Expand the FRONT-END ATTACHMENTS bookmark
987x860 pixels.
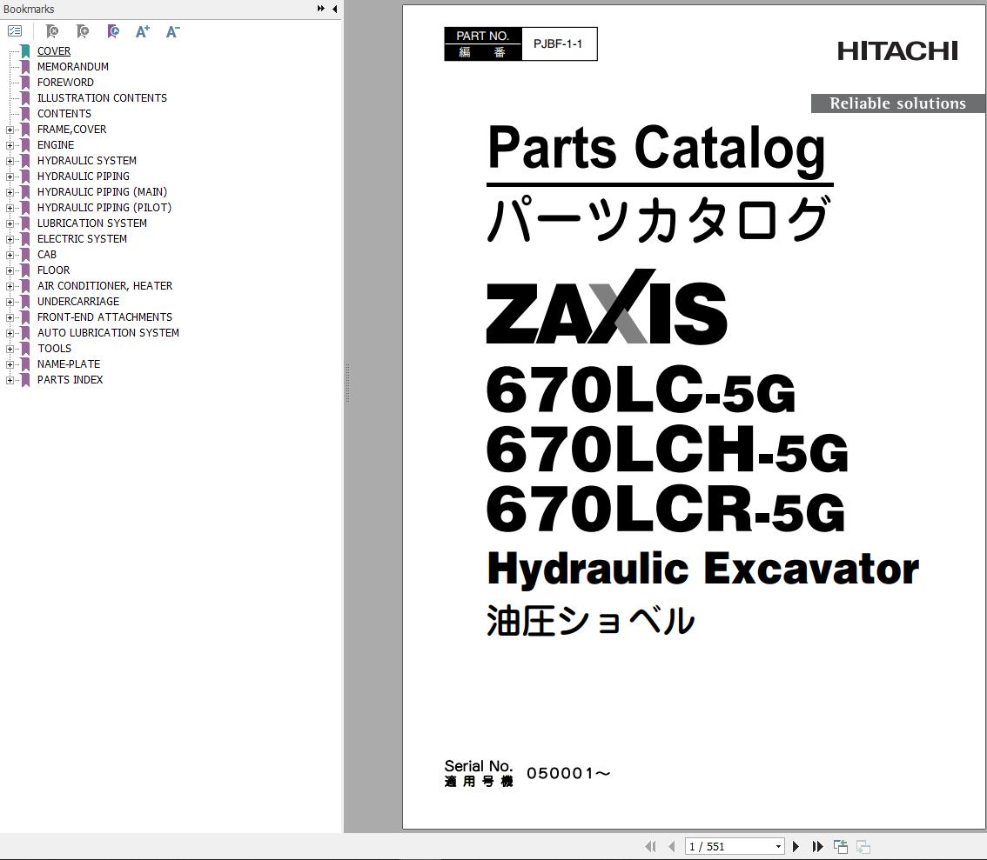pyautogui.click(x=10, y=318)
